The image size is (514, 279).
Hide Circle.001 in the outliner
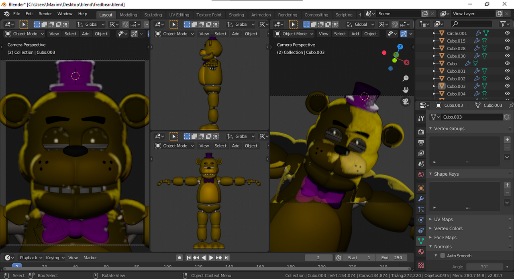(x=507, y=33)
